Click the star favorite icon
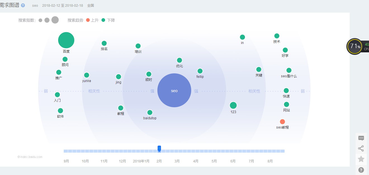This screenshot has width=369, height=175. tap(361, 159)
